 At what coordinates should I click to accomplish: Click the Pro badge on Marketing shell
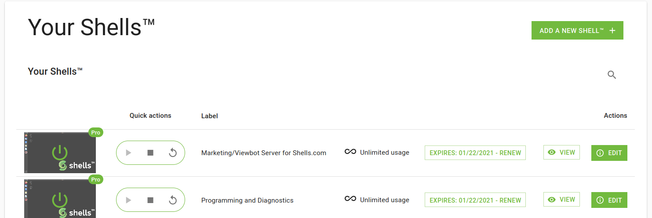tap(96, 132)
